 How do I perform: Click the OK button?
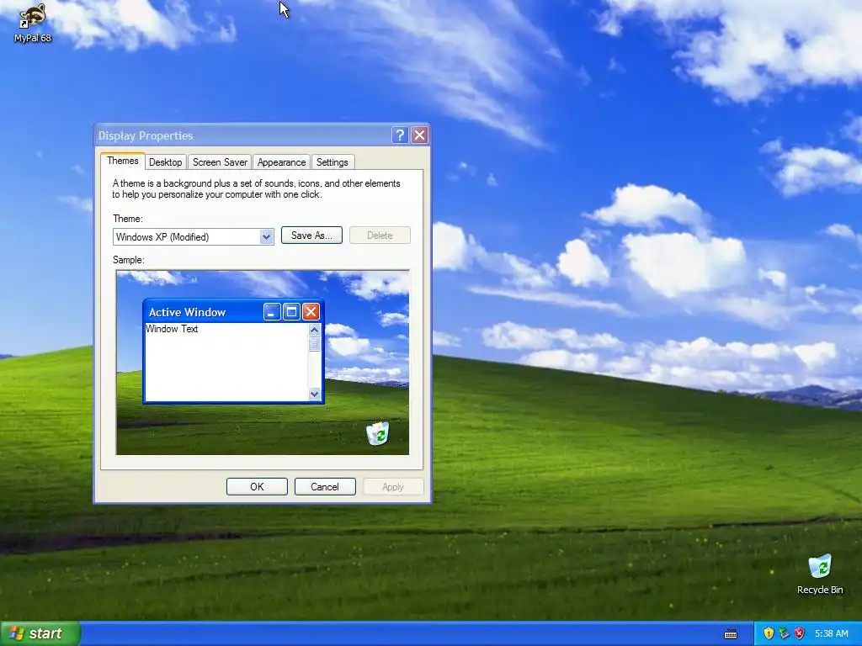[257, 487]
